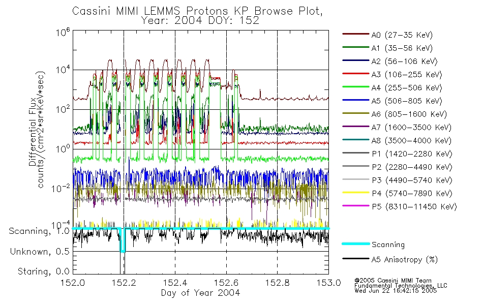Screen dimensions: 483x305
Task: Click the A1 (35-56 KeV) green legend swatch
Action: pos(355,47)
